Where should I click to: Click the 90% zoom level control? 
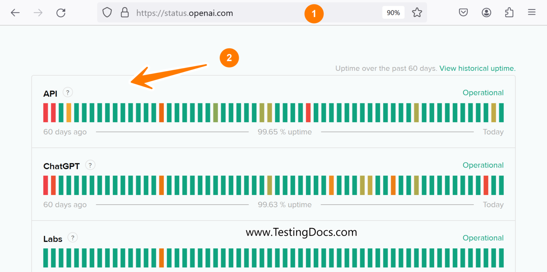tap(393, 12)
